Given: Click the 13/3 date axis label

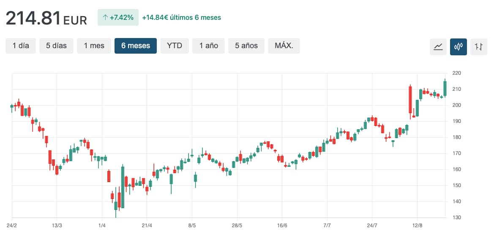Looking at the screenshot, I should pos(57,226).
